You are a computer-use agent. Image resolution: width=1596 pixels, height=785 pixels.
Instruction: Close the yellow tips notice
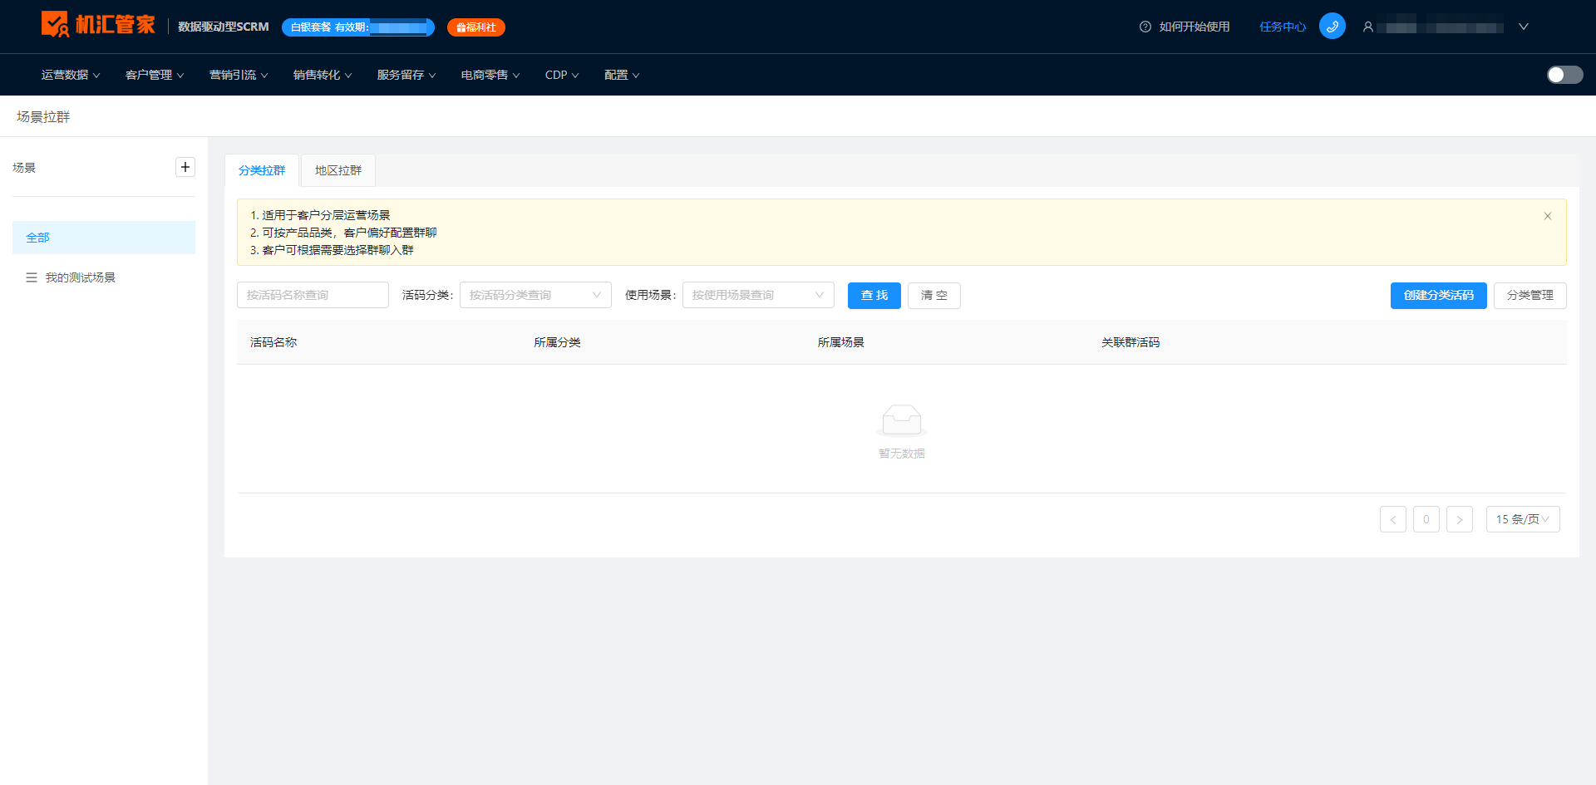click(1548, 216)
